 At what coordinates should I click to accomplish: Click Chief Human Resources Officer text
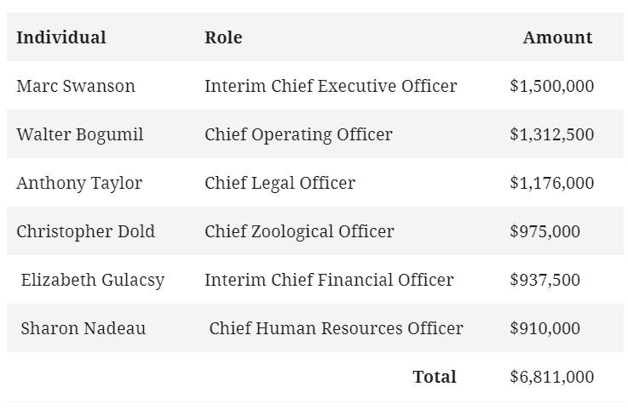[336, 328]
